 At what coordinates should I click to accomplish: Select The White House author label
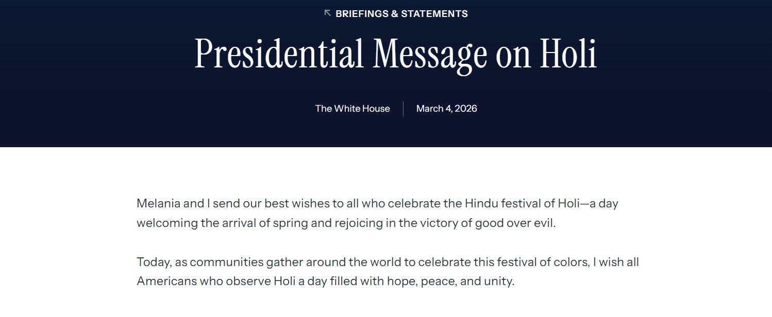[353, 109]
